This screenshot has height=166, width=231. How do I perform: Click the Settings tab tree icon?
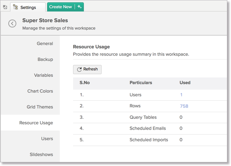tap(16, 7)
